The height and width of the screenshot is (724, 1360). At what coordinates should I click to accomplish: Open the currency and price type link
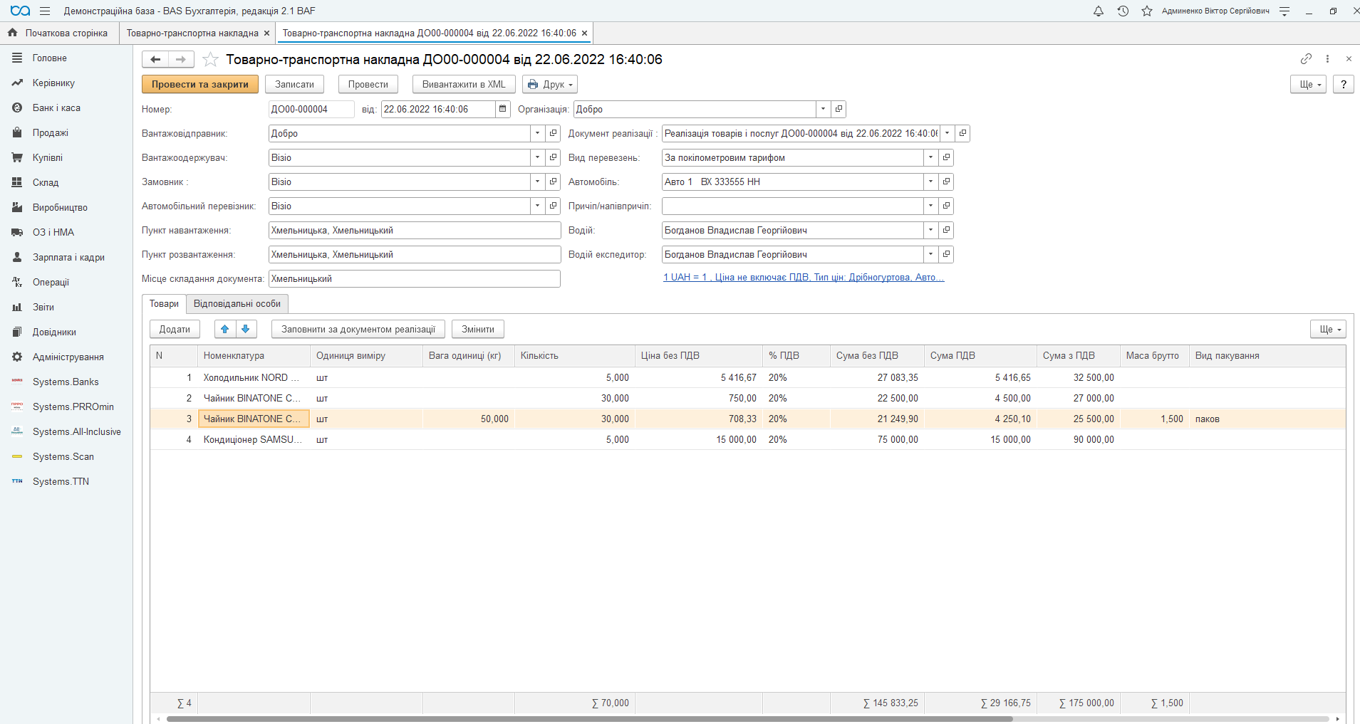point(803,278)
